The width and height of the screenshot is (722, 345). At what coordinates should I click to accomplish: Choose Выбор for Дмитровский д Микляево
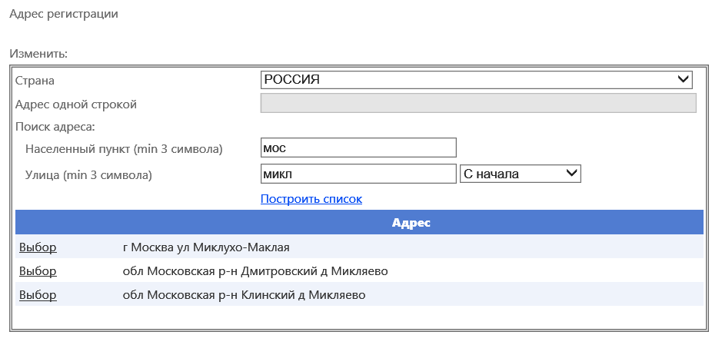38,271
